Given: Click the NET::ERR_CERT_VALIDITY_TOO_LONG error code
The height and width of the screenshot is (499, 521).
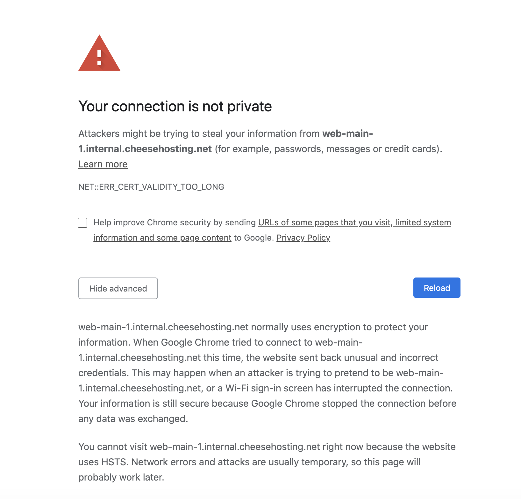Looking at the screenshot, I should (x=151, y=187).
